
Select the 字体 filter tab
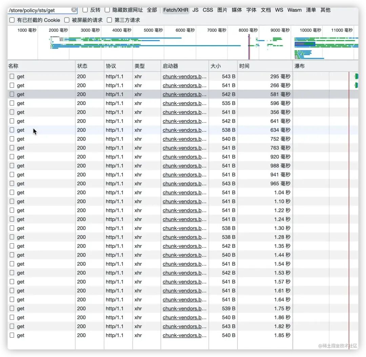pyautogui.click(x=251, y=10)
